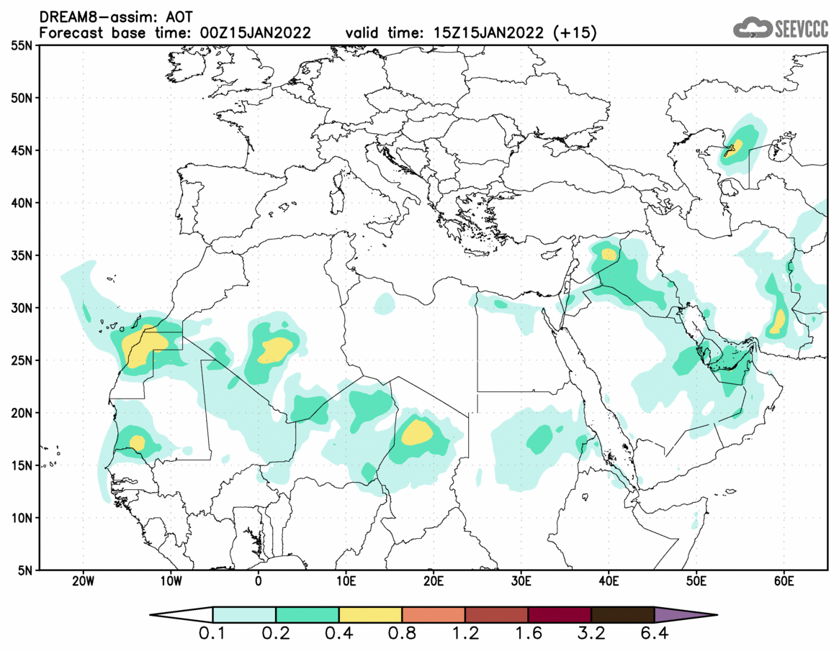Click the '1.2' colorbar value
This screenshot has height=651, width=839.
pos(465,634)
